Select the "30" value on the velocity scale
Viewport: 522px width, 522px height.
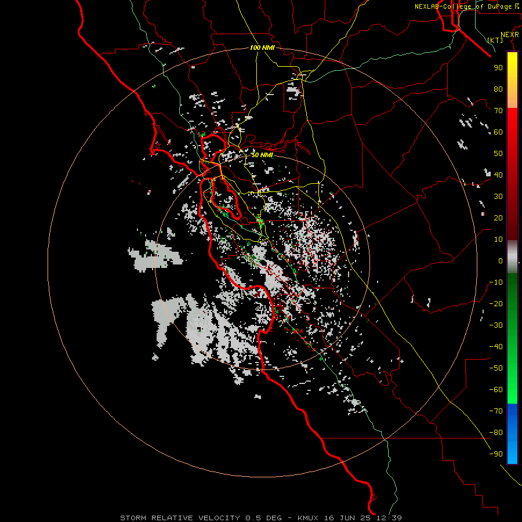point(498,197)
